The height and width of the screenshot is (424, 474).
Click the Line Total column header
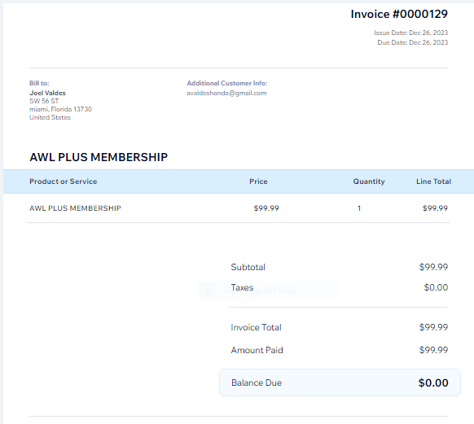433,181
